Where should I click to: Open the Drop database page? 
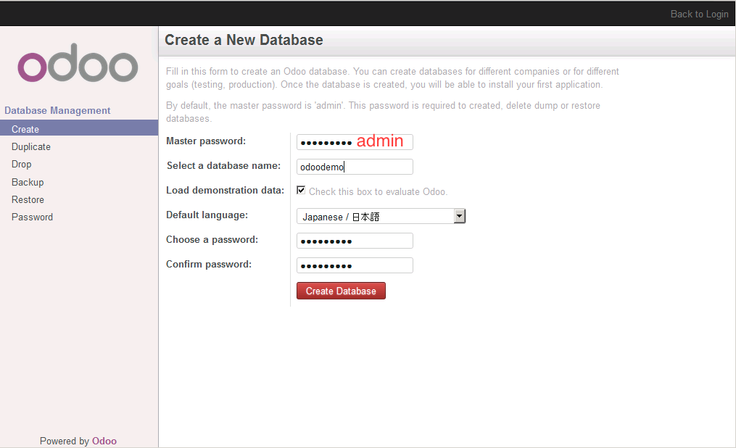point(21,164)
